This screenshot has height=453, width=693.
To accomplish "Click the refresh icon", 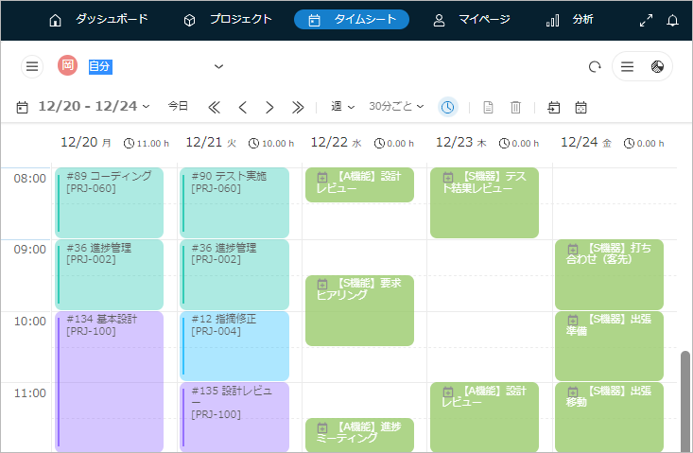I will (595, 66).
